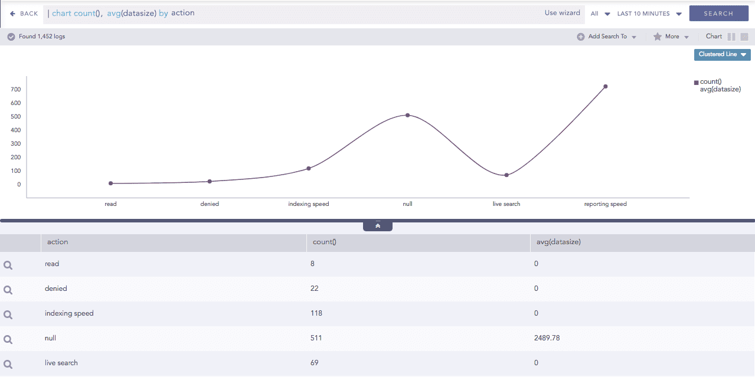Click the Use wizard link

click(x=561, y=12)
